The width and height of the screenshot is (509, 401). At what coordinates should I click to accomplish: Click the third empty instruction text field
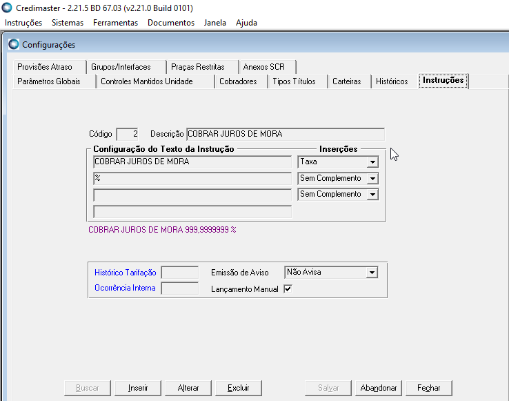tap(192, 195)
